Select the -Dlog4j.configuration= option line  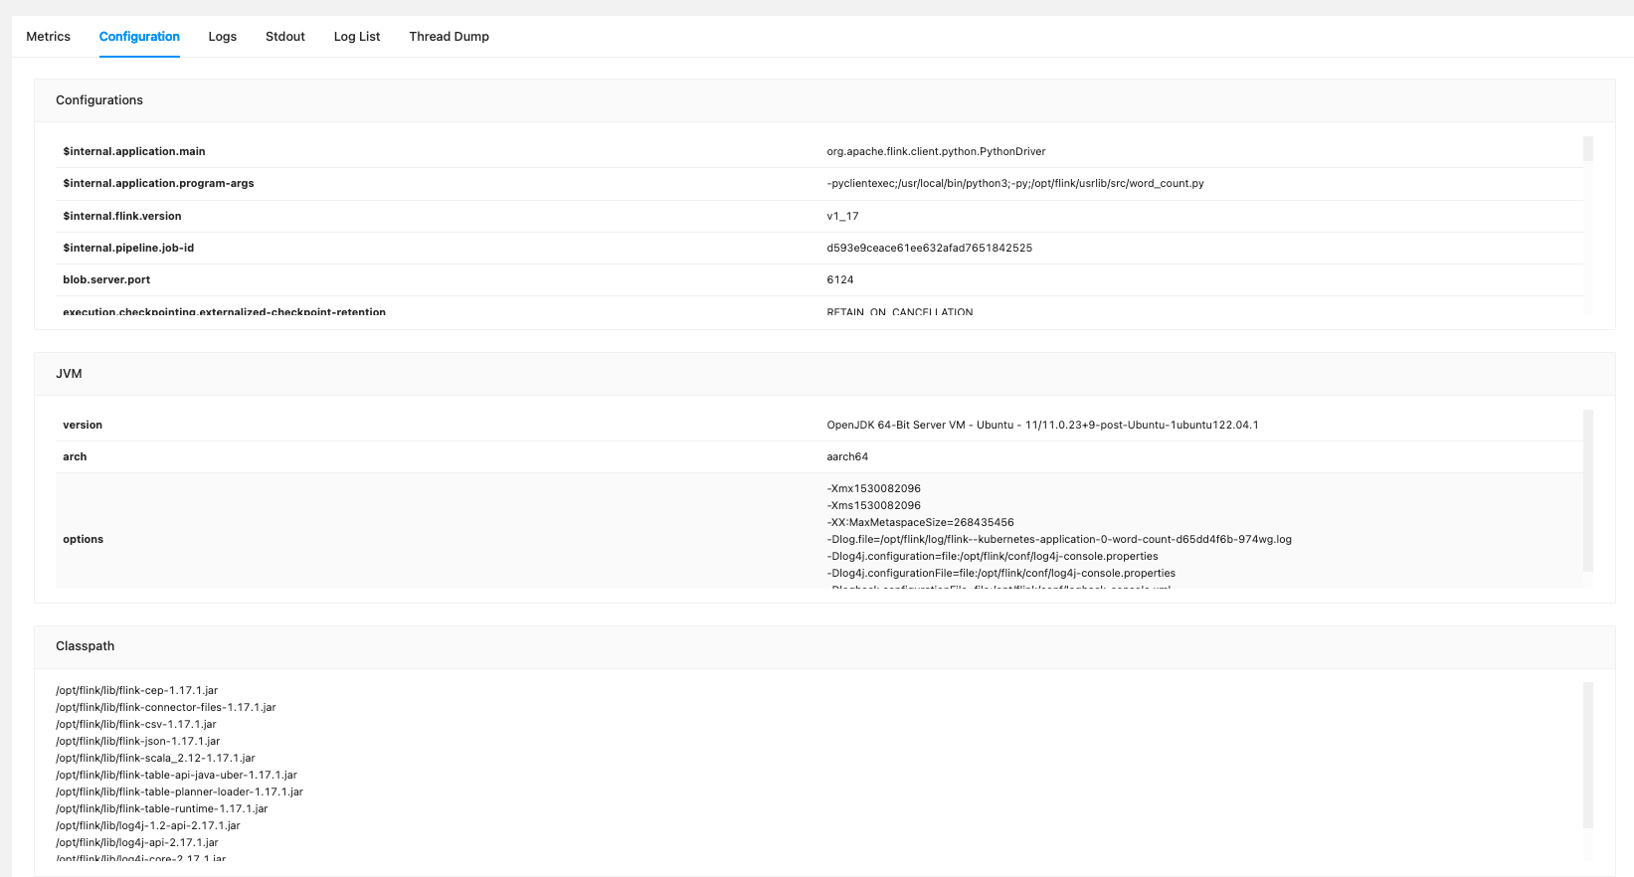pyautogui.click(x=993, y=556)
